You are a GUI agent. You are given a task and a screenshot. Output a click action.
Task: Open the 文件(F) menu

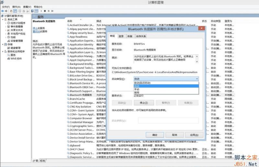(x=6, y=7)
